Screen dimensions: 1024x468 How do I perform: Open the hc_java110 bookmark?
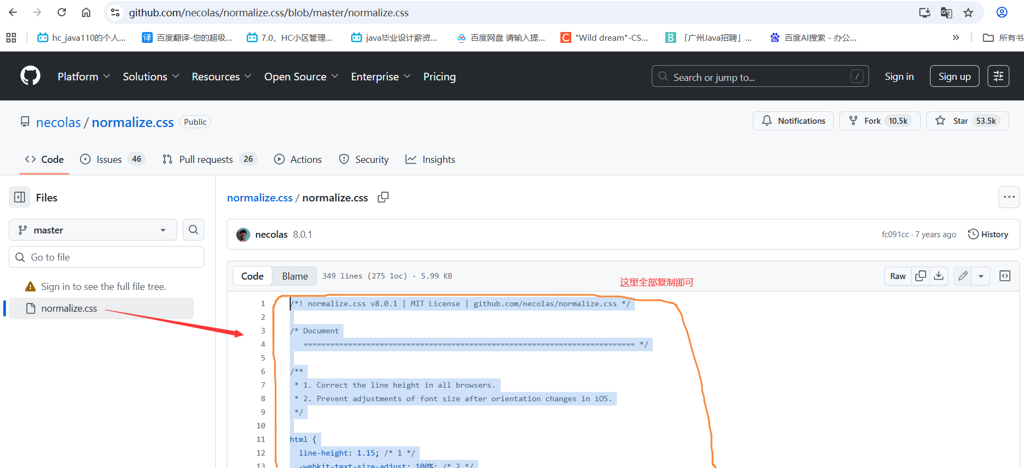point(81,37)
